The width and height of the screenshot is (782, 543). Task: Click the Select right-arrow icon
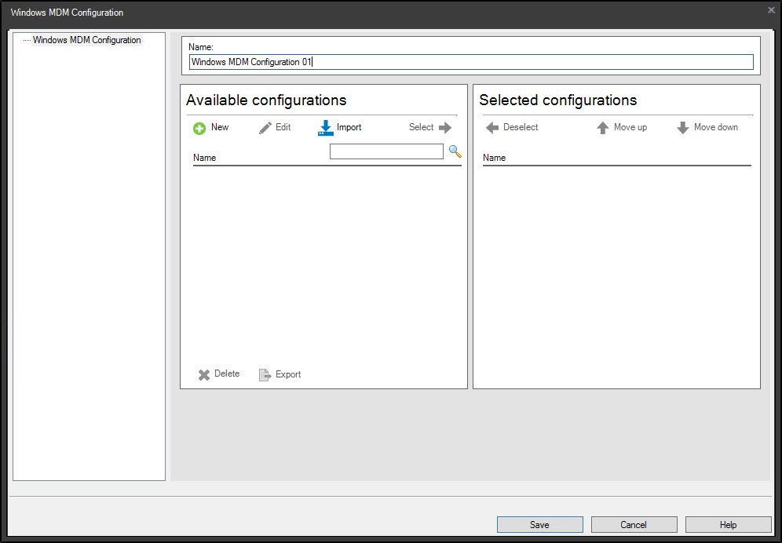[x=445, y=128]
